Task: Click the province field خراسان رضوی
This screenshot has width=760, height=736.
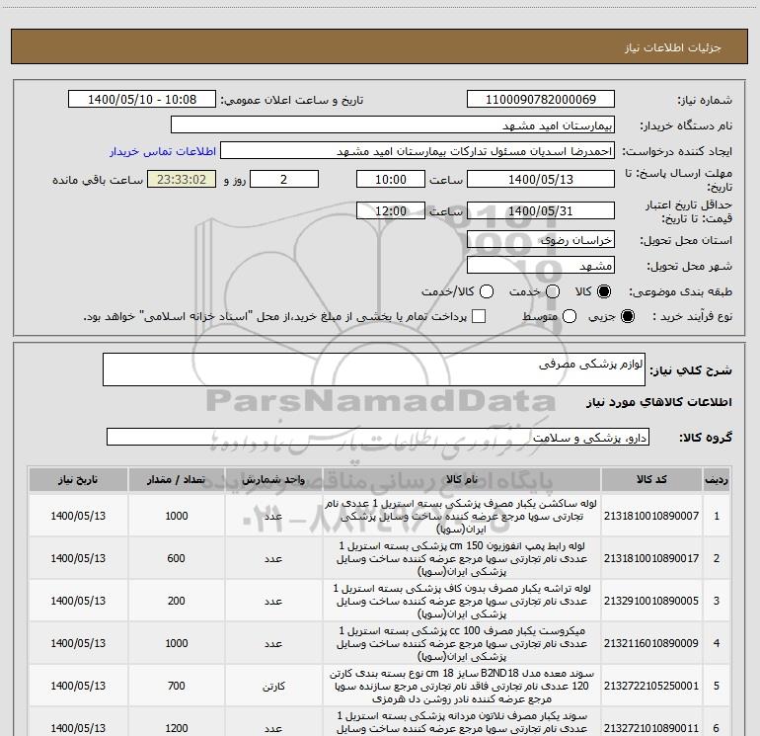Action: (541, 239)
